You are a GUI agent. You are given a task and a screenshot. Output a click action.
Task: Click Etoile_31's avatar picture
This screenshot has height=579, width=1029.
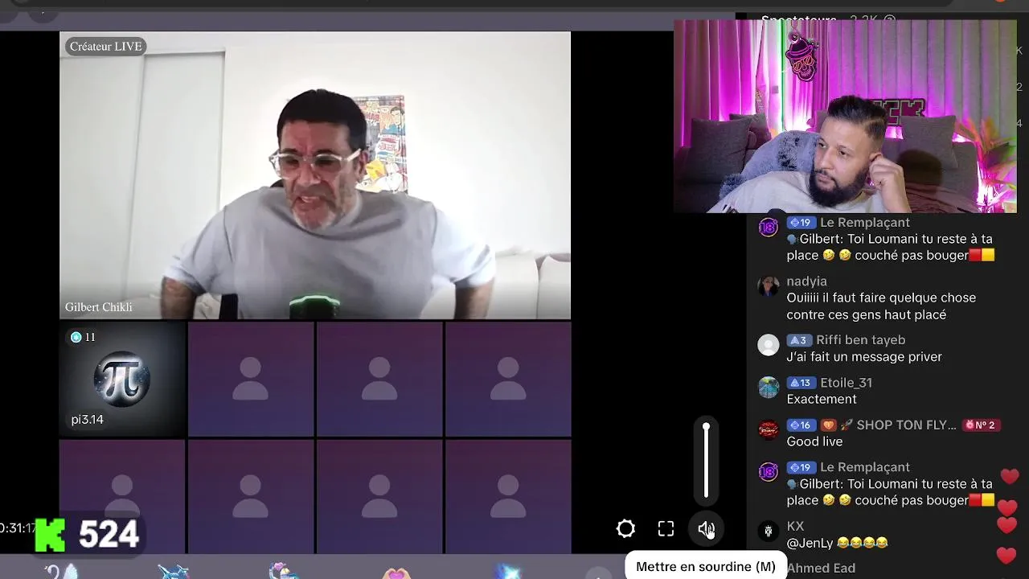click(x=769, y=388)
